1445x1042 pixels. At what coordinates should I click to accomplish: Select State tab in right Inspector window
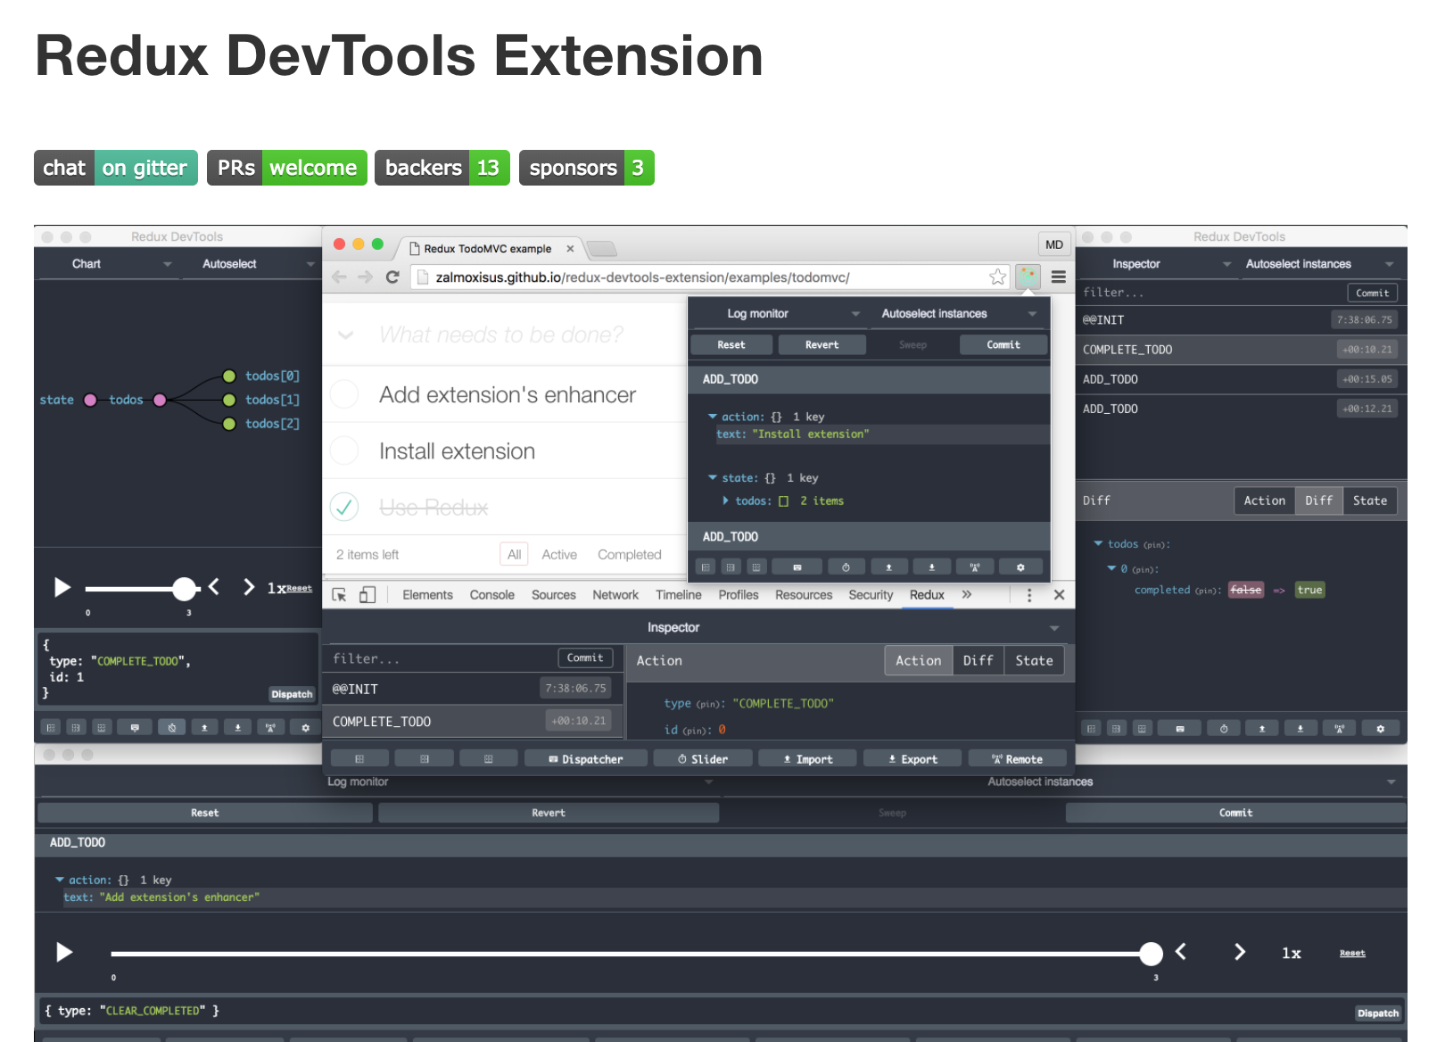point(1370,500)
